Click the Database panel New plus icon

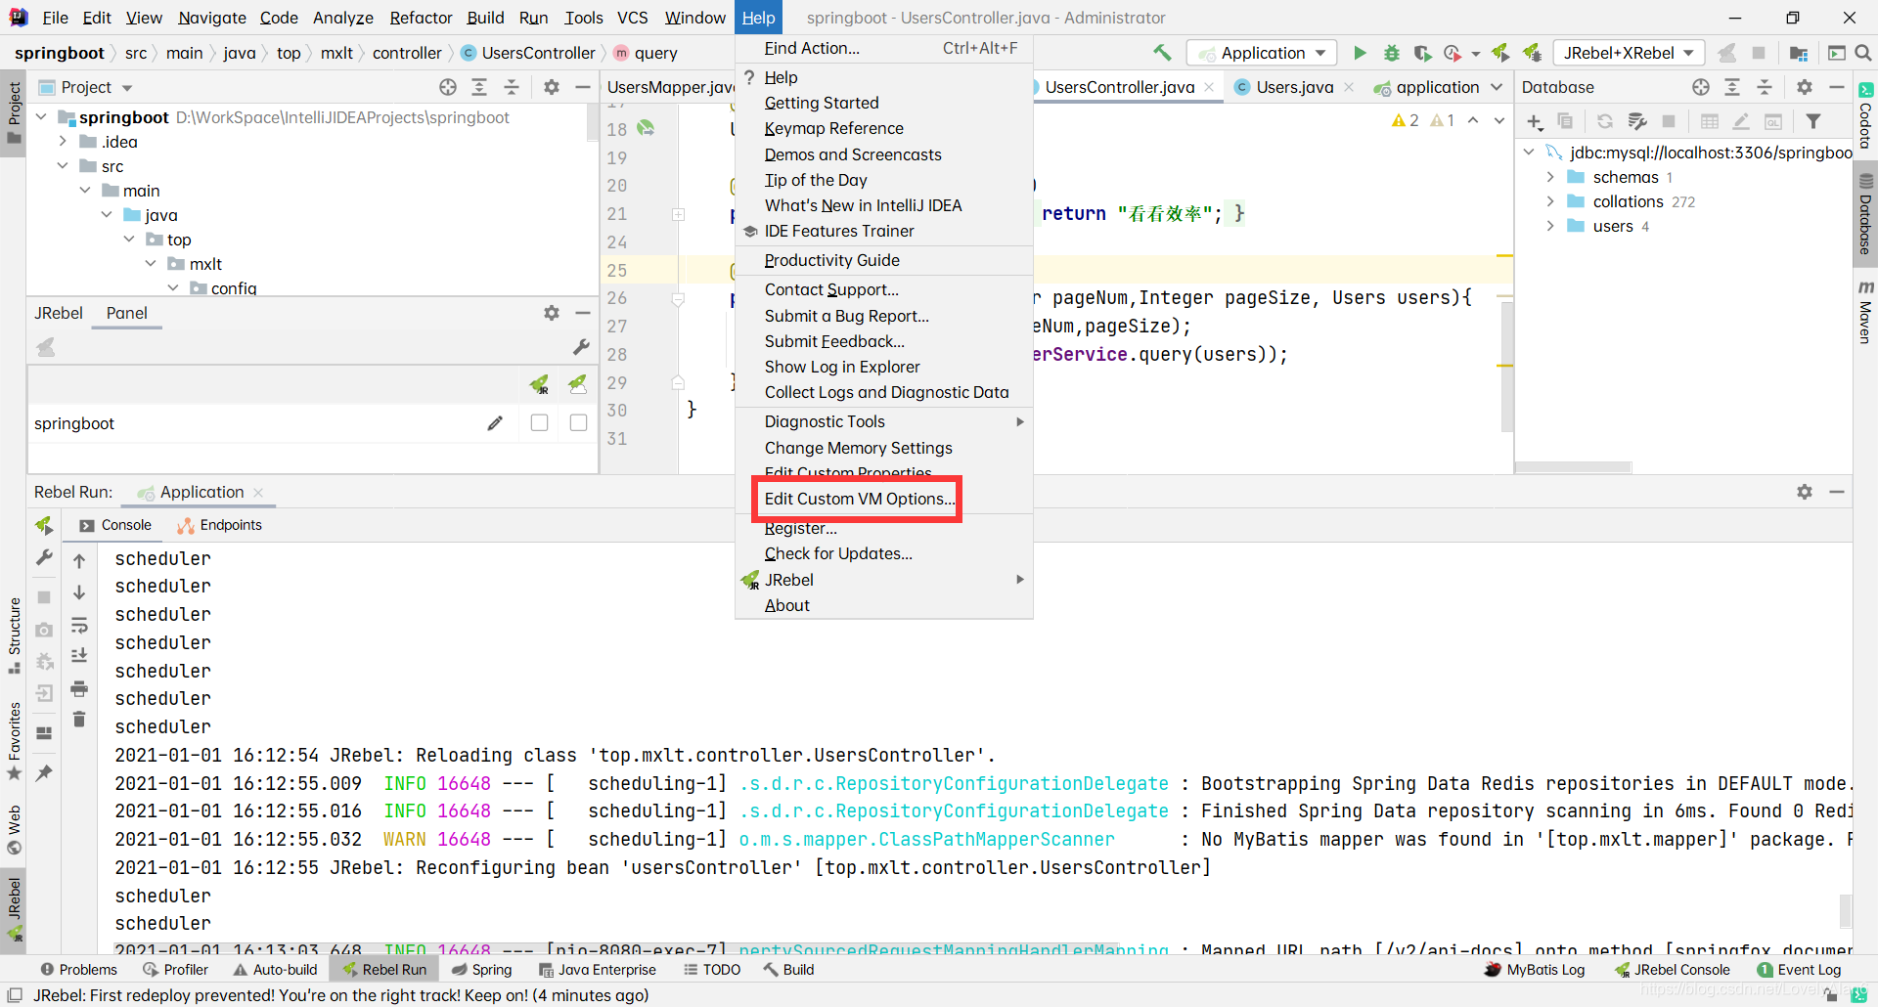(1535, 121)
